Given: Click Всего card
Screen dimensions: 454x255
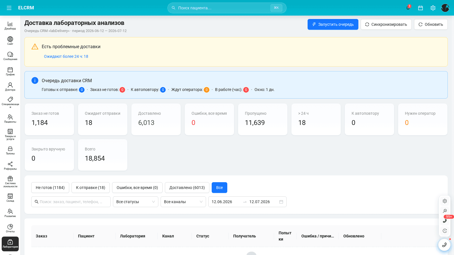Looking at the screenshot, I should (x=103, y=155).
